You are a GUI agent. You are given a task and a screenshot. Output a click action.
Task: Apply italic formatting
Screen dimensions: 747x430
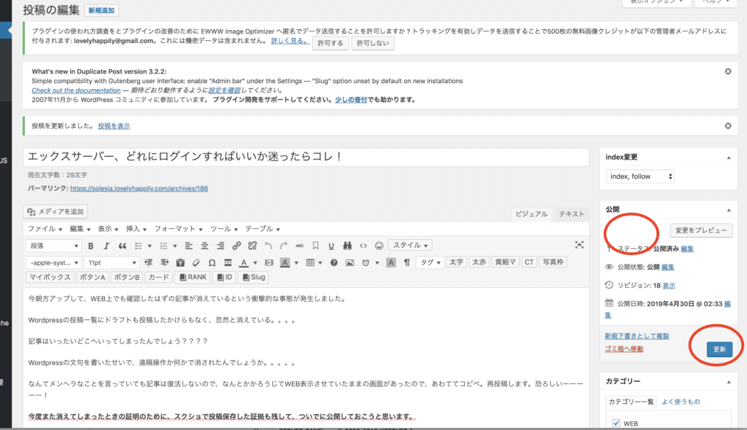107,246
